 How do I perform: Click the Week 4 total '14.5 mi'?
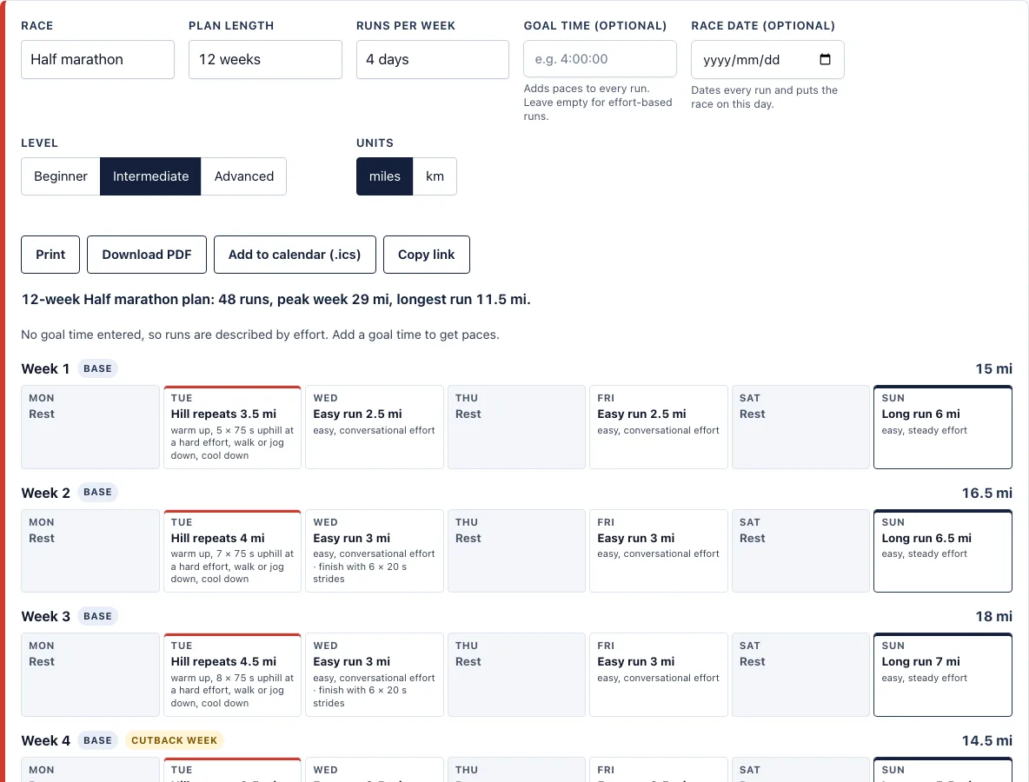987,740
